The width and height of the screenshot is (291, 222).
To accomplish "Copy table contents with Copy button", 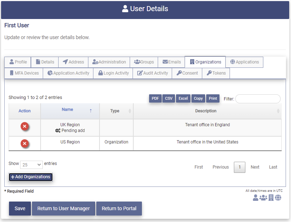I will pyautogui.click(x=198, y=98).
